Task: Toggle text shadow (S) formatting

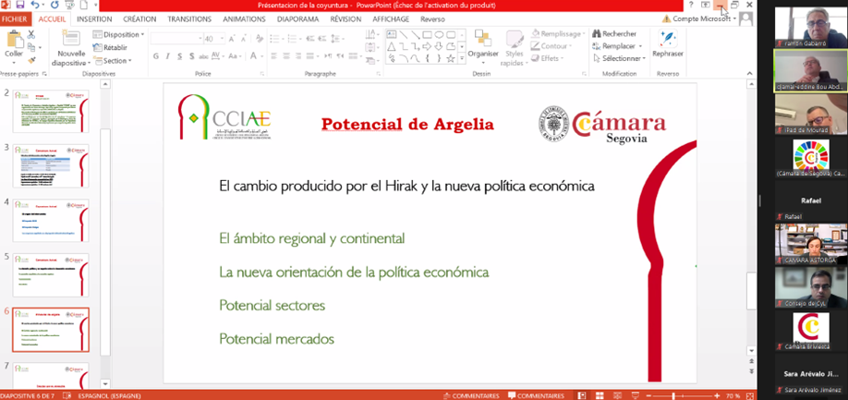Action: 192,56
